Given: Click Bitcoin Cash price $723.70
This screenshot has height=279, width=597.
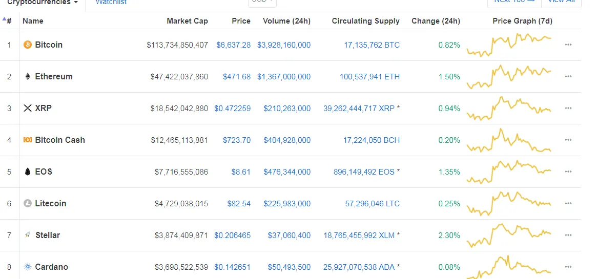Looking at the screenshot, I should coord(237,140).
